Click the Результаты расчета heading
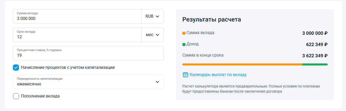 [211, 19]
